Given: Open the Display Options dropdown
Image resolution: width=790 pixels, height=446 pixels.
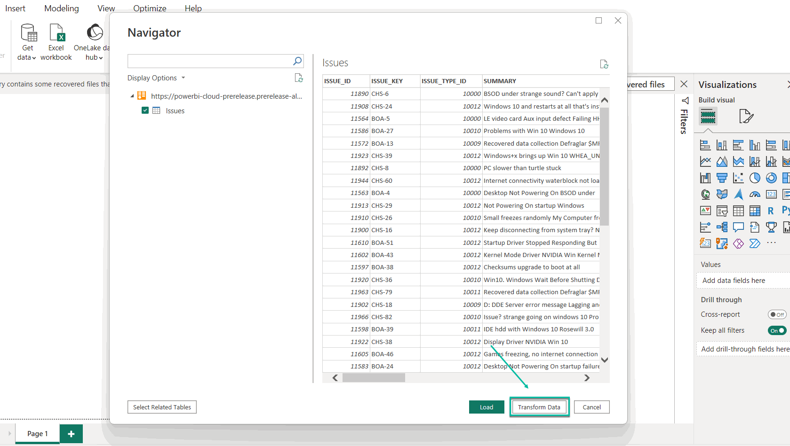Looking at the screenshot, I should 156,78.
